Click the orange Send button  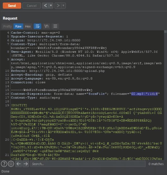(12, 6)
